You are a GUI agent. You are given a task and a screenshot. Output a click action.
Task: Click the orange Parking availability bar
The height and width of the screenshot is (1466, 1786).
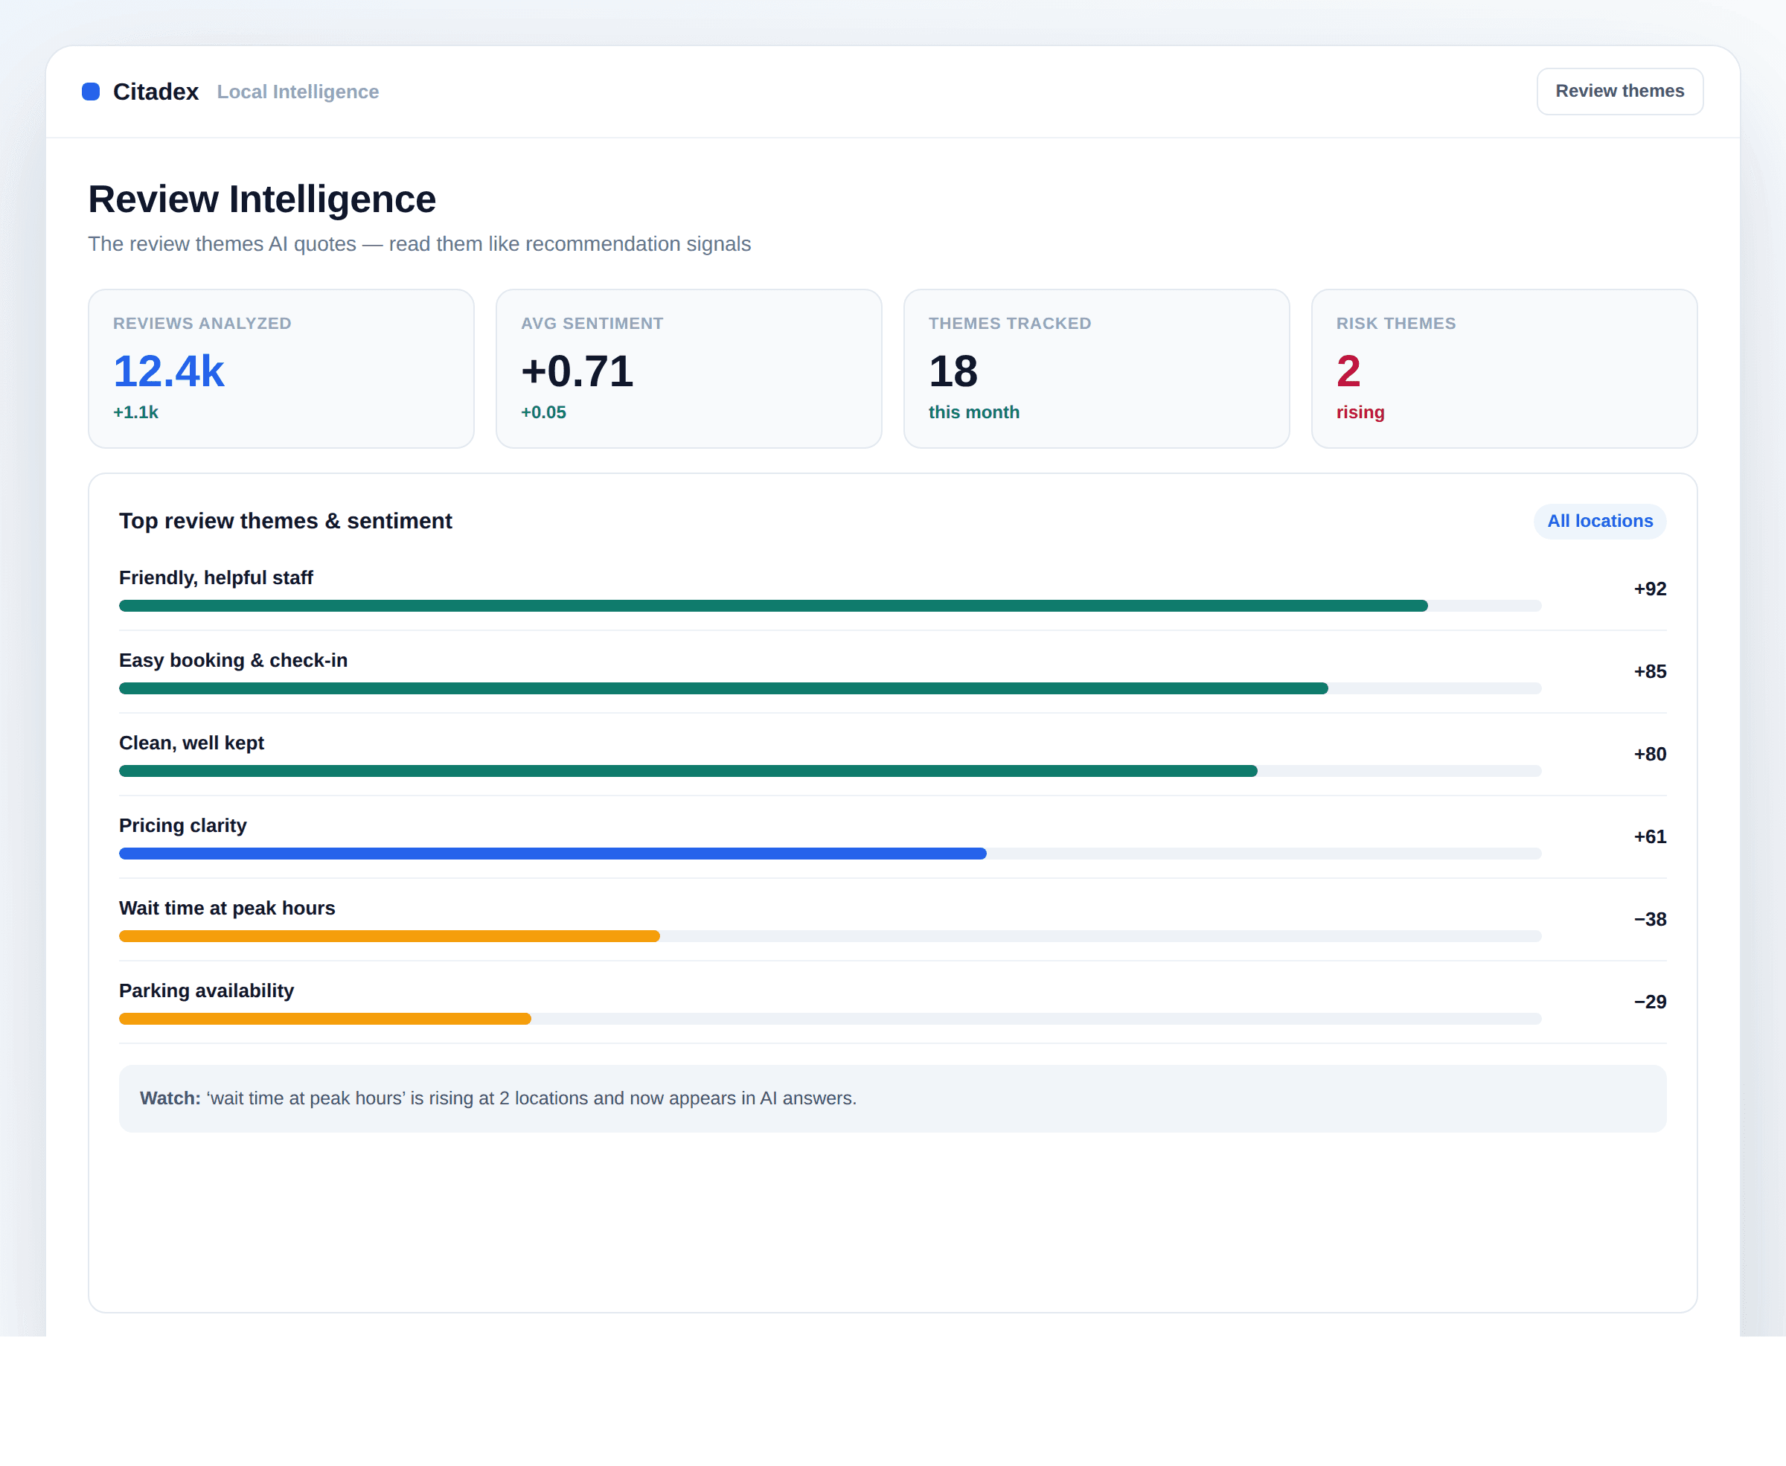[325, 1020]
